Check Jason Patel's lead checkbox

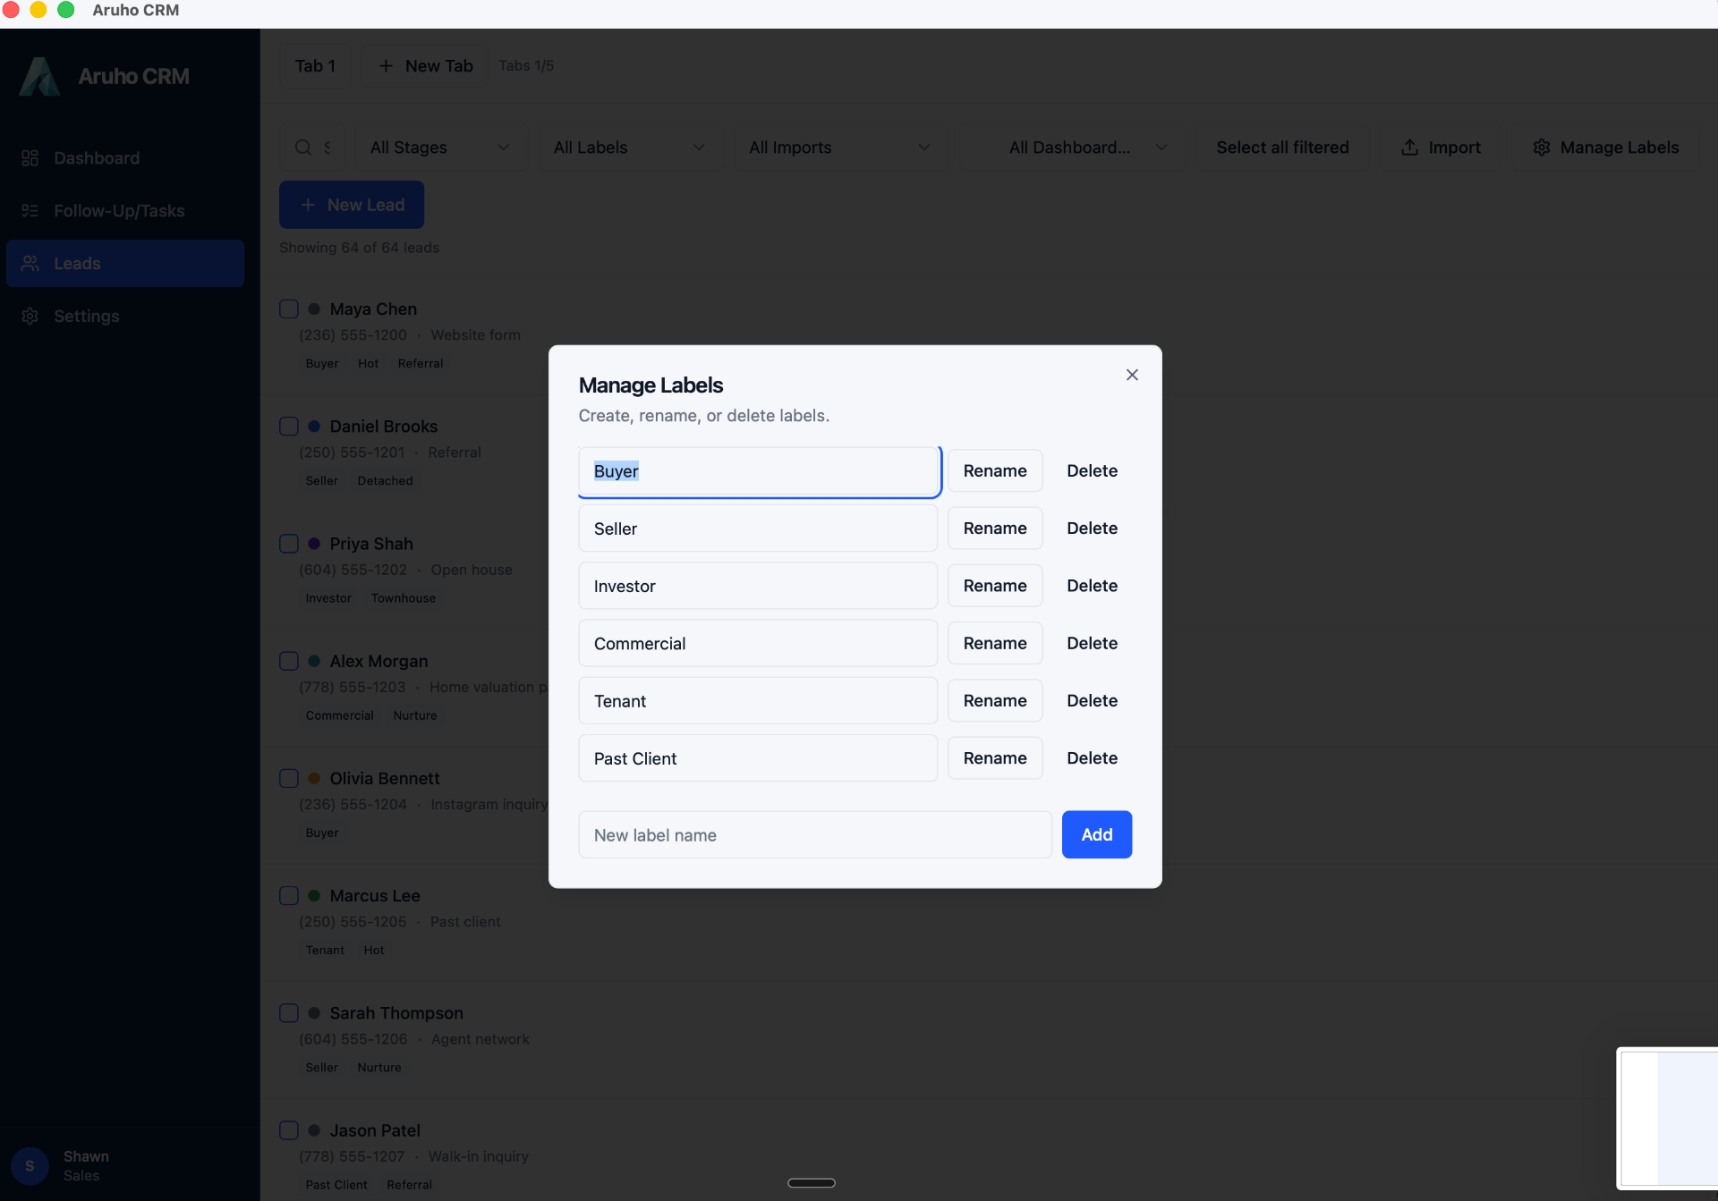[x=289, y=1130]
